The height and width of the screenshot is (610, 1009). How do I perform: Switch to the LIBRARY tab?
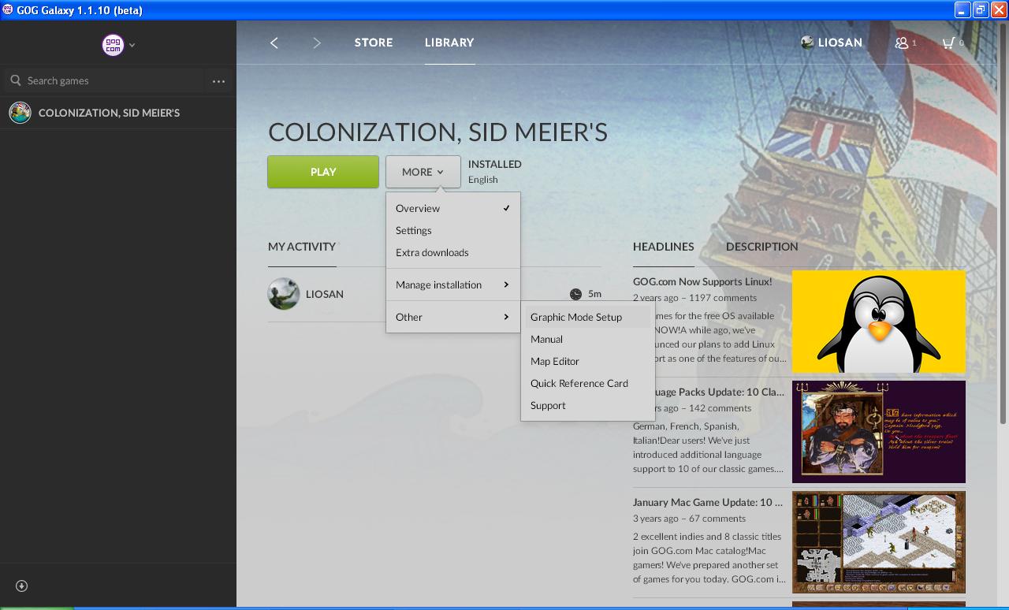[449, 43]
